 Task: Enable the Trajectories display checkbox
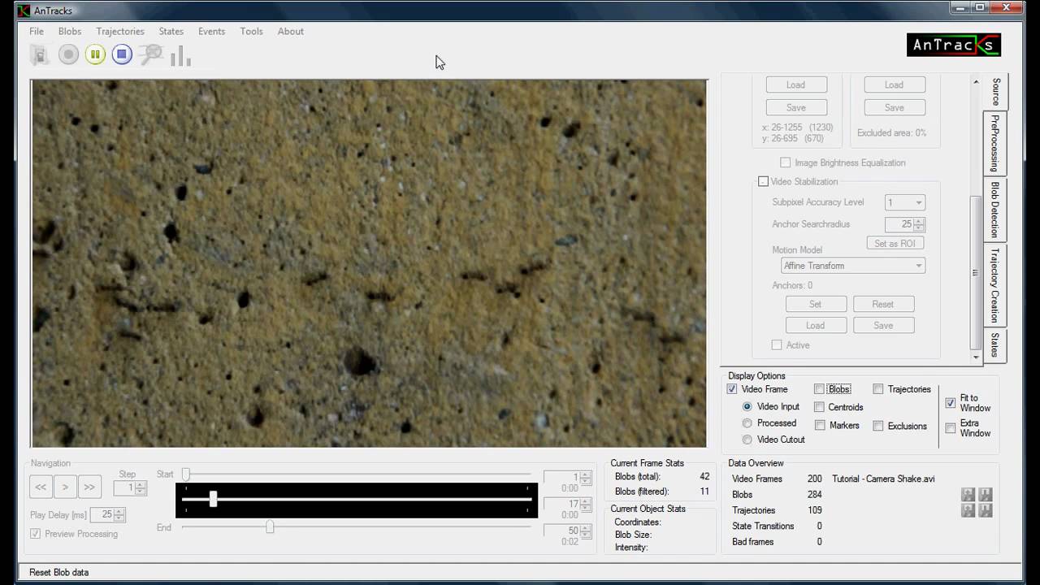coord(878,389)
